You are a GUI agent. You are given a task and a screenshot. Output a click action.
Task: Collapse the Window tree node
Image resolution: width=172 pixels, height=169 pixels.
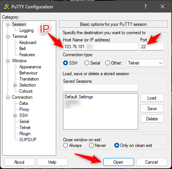pyautogui.click(x=8, y=61)
